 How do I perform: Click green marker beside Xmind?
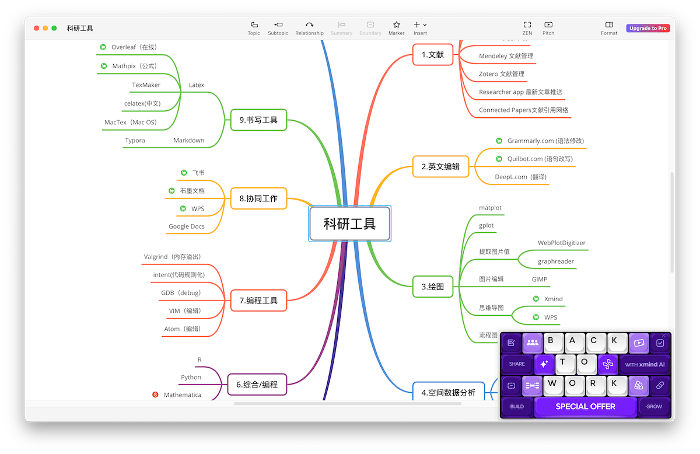tap(535, 299)
